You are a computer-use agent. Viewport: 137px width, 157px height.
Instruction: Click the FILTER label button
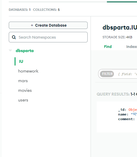(x=107, y=74)
